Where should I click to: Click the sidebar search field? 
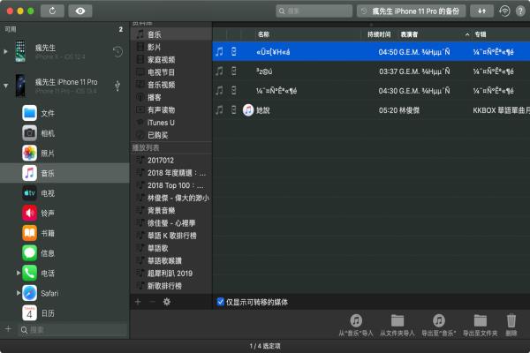coord(72,330)
